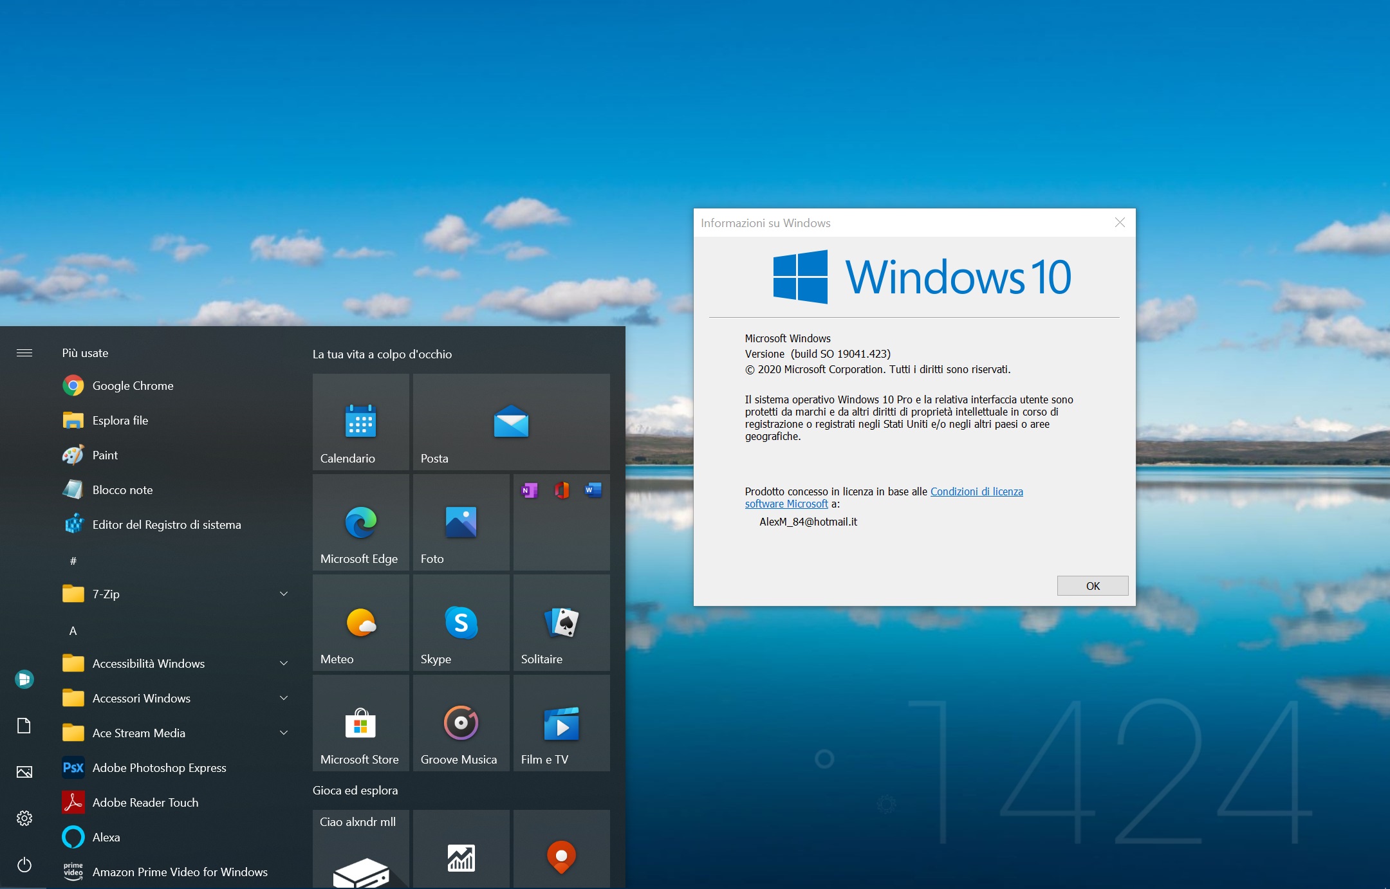
Task: Launch the Skype tile
Action: (461, 623)
